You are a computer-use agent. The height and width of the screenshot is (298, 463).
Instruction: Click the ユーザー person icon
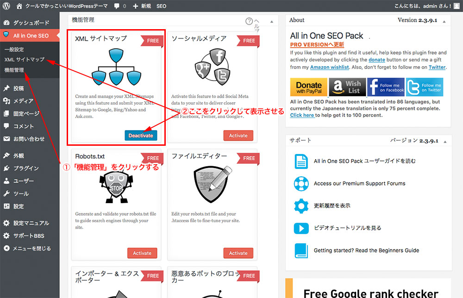click(6, 181)
